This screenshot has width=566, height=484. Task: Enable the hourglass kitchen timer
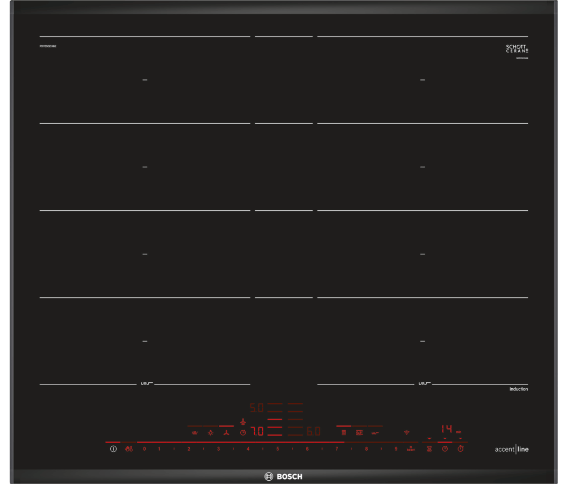tap(429, 449)
